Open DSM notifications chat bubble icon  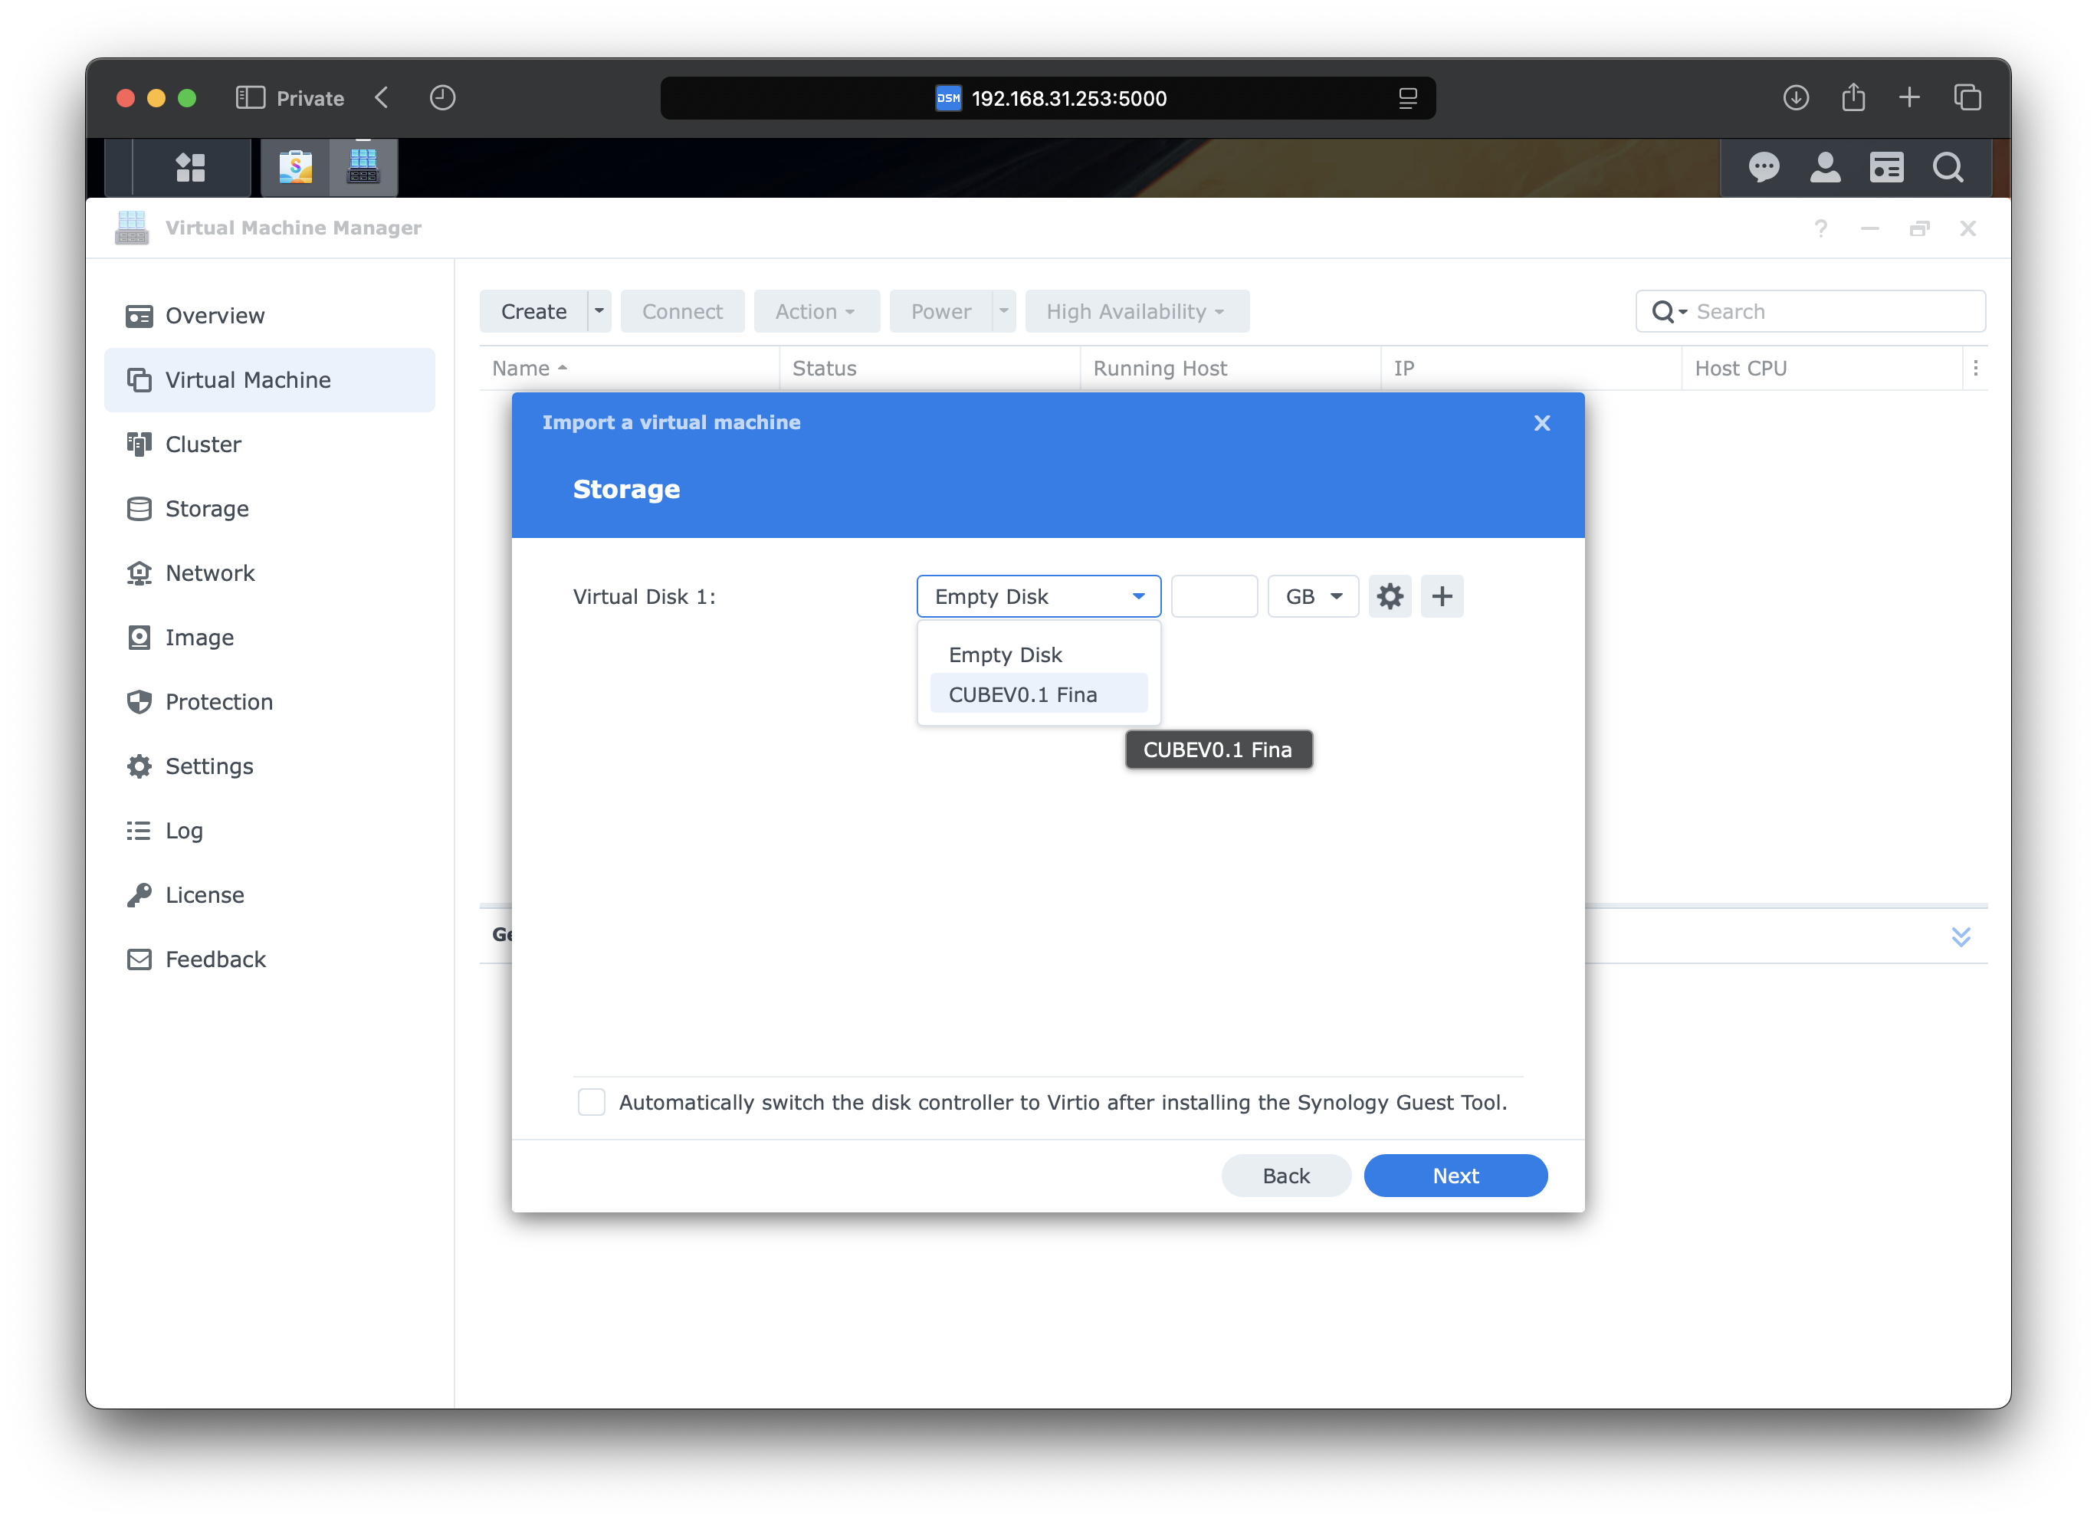[x=1764, y=167]
